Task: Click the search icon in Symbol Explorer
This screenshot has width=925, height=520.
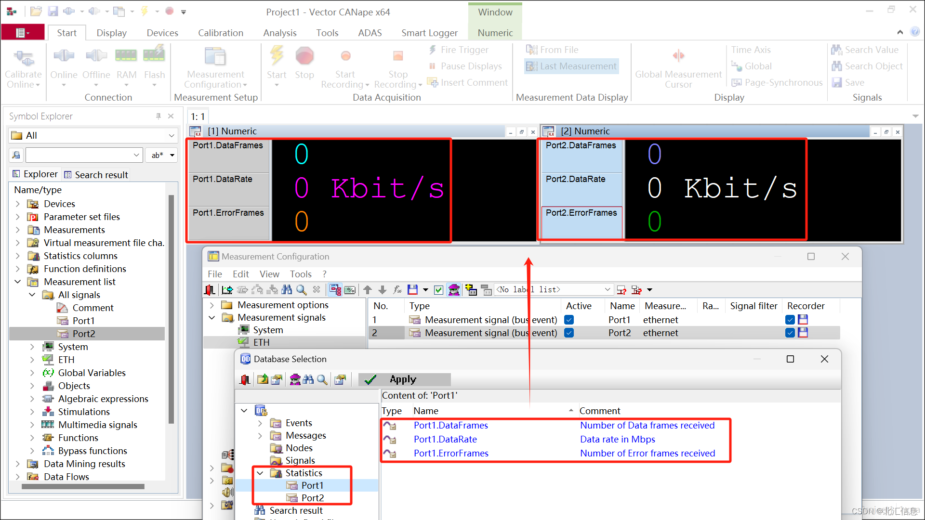Action: pos(16,155)
